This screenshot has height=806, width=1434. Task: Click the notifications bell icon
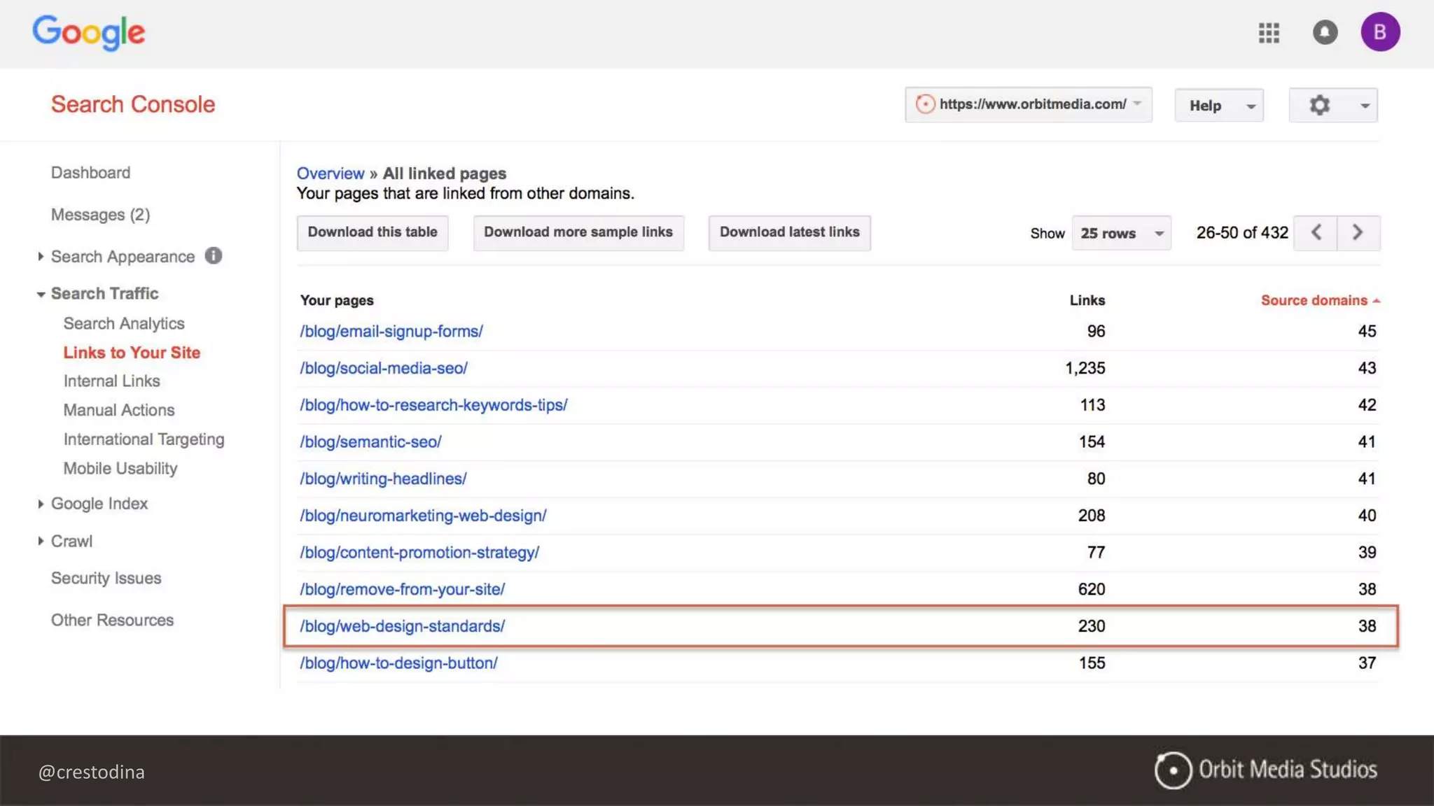pyautogui.click(x=1325, y=33)
